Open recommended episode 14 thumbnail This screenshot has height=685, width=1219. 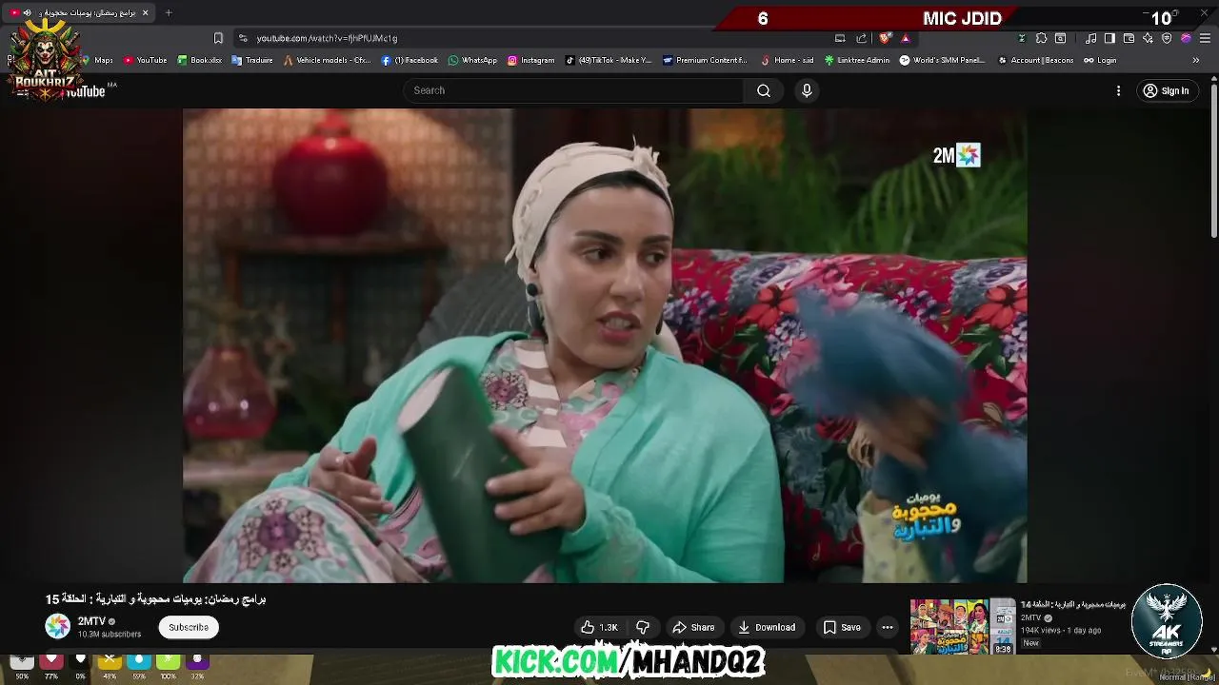(962, 626)
